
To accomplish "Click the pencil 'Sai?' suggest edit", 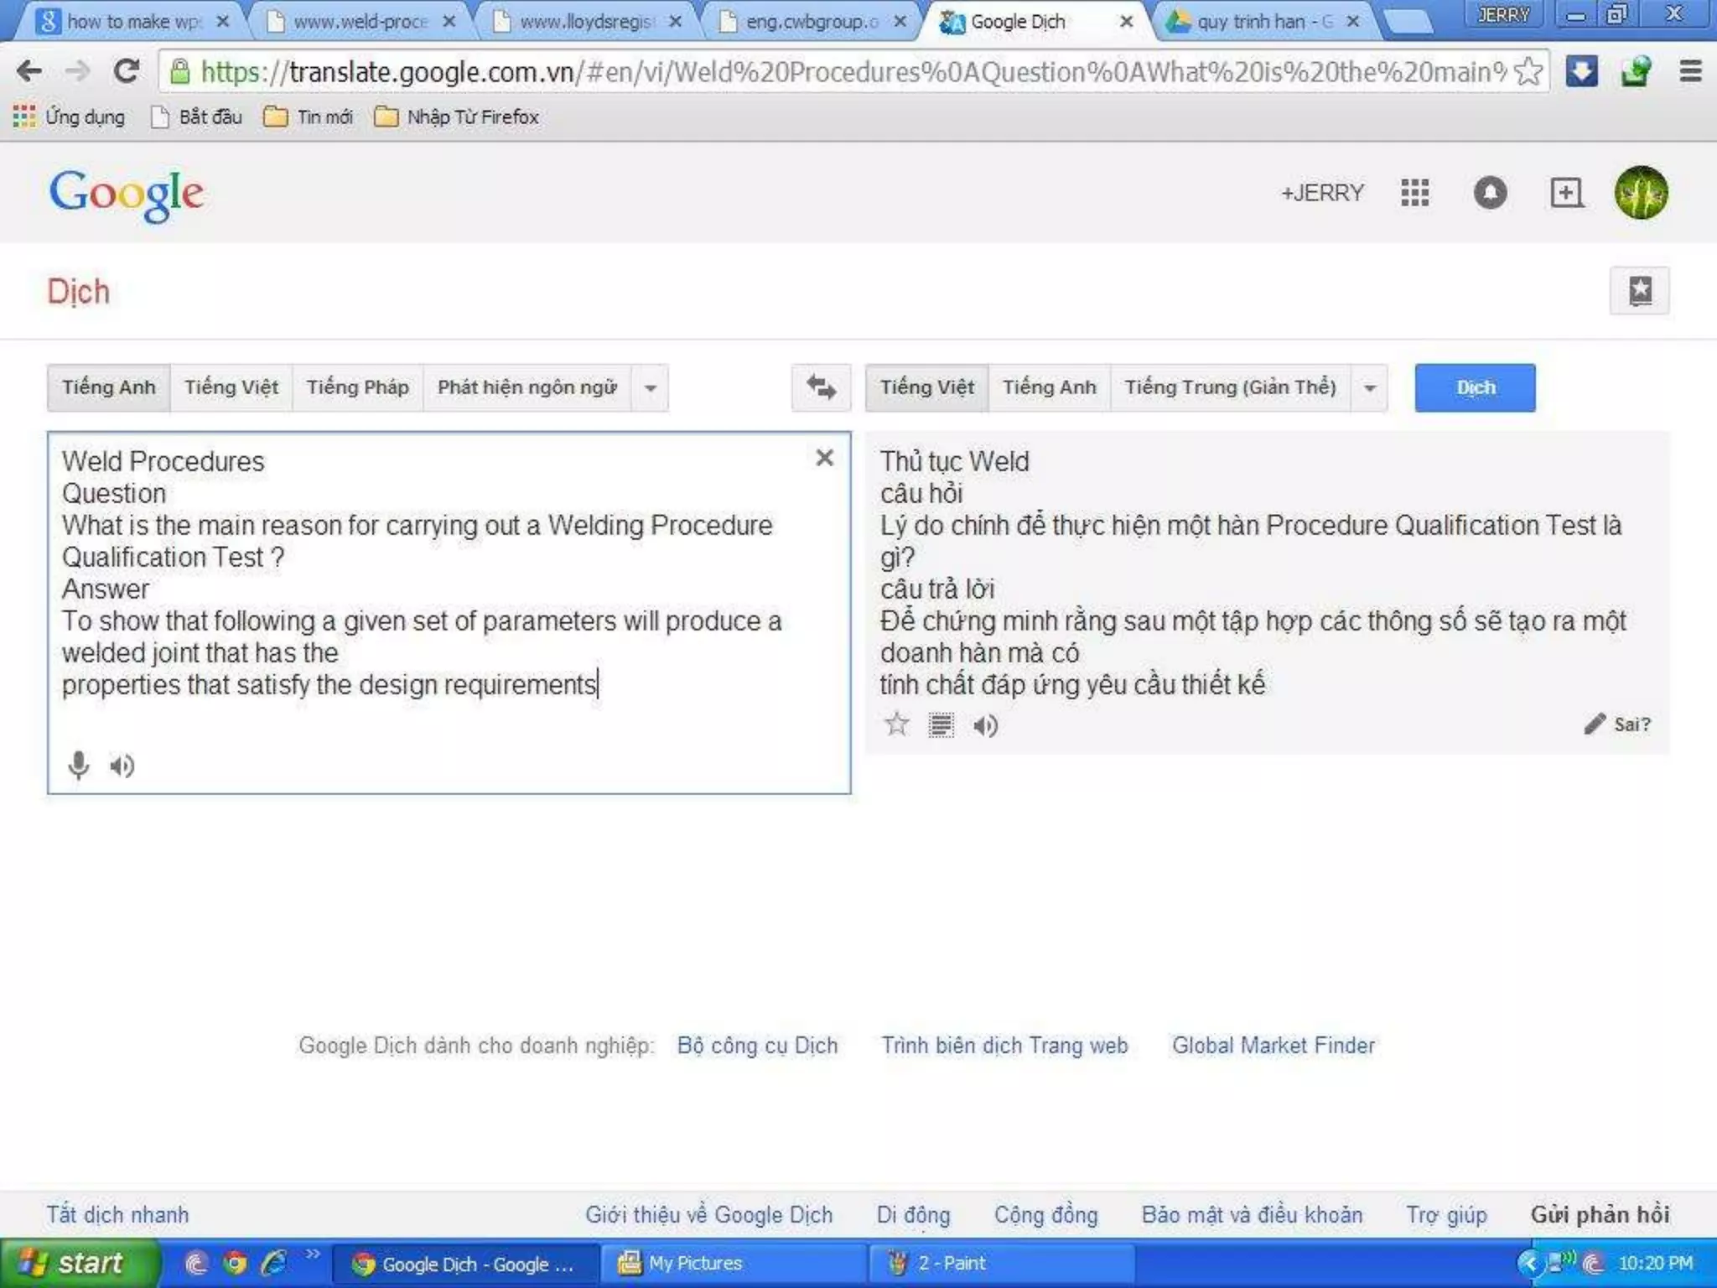I will click(x=1618, y=724).
